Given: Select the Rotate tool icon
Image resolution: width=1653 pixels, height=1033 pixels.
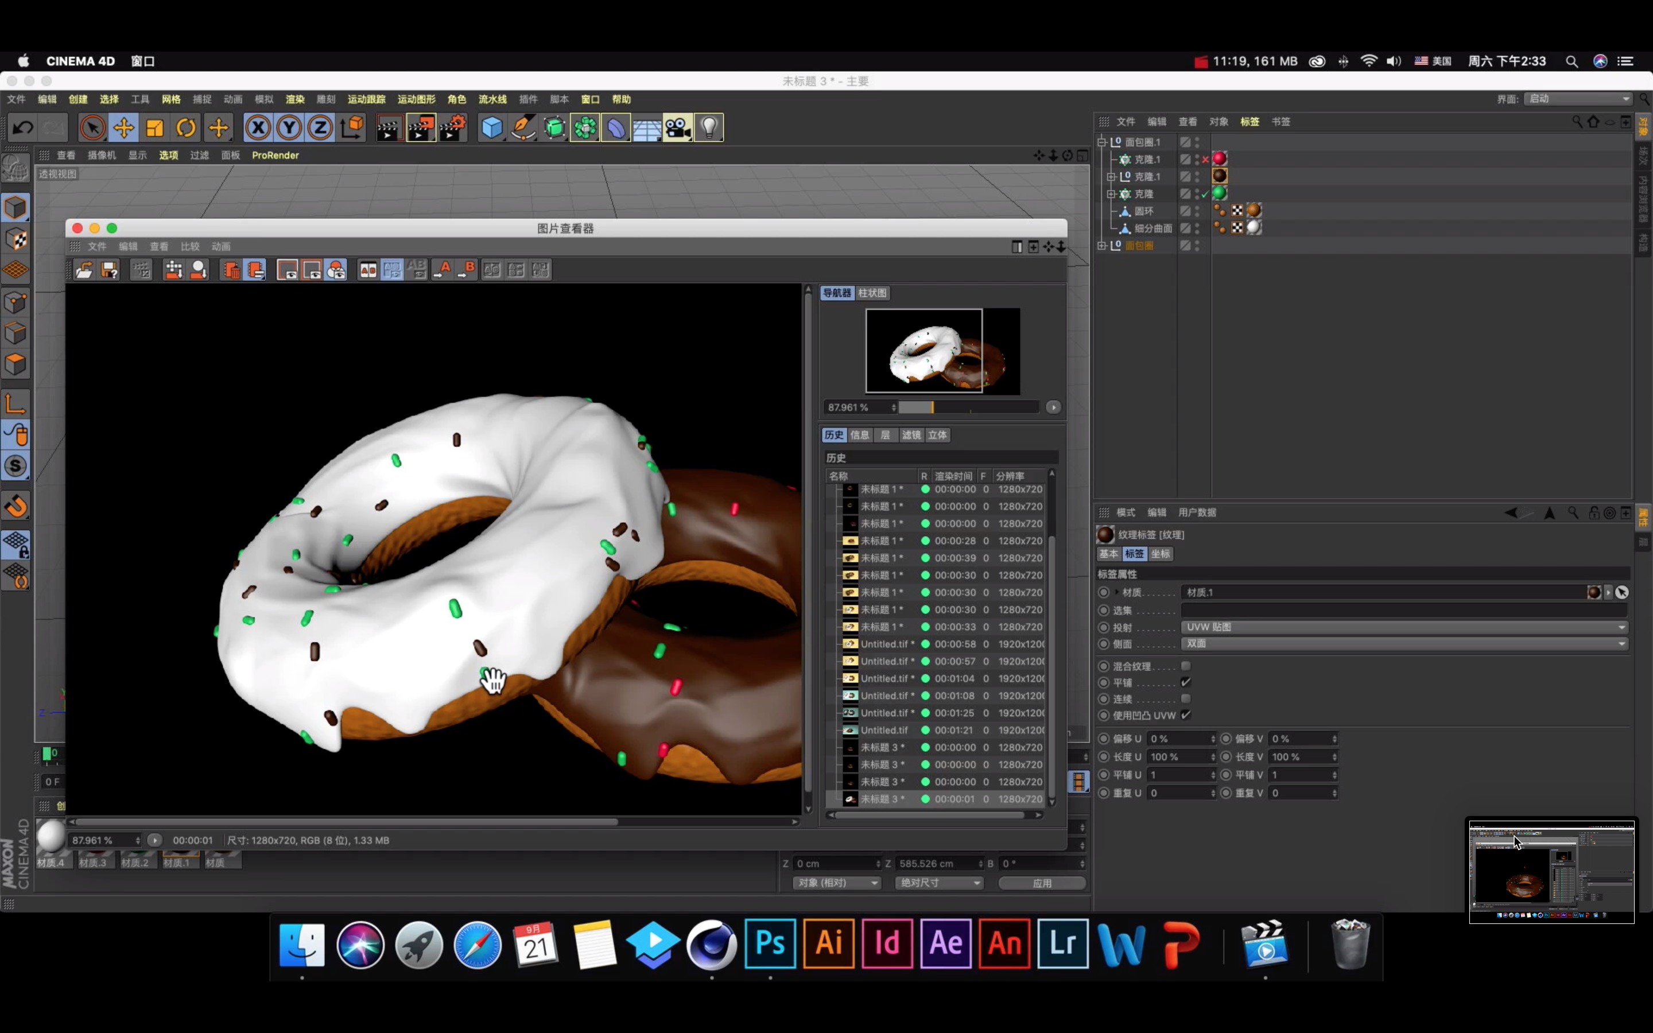Looking at the screenshot, I should (x=186, y=128).
